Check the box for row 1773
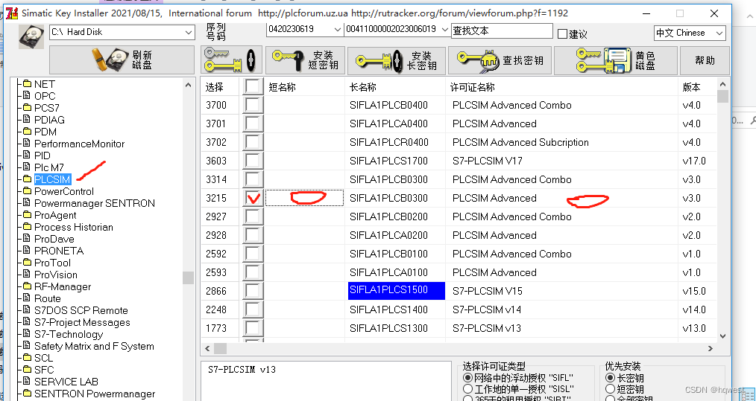This screenshot has width=756, height=401. pos(253,328)
